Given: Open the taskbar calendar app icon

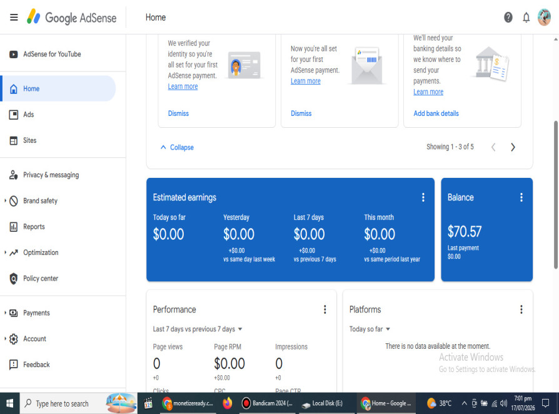Looking at the screenshot, I should [148, 403].
